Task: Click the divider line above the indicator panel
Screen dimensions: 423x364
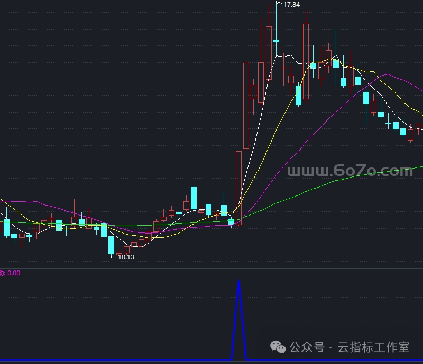Action: coord(212,268)
